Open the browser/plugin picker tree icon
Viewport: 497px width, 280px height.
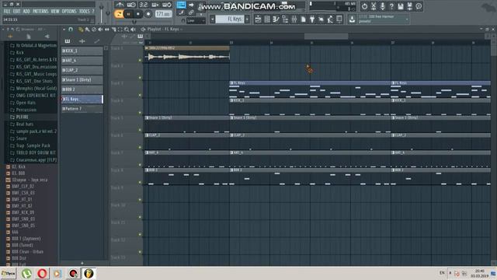pos(285,19)
